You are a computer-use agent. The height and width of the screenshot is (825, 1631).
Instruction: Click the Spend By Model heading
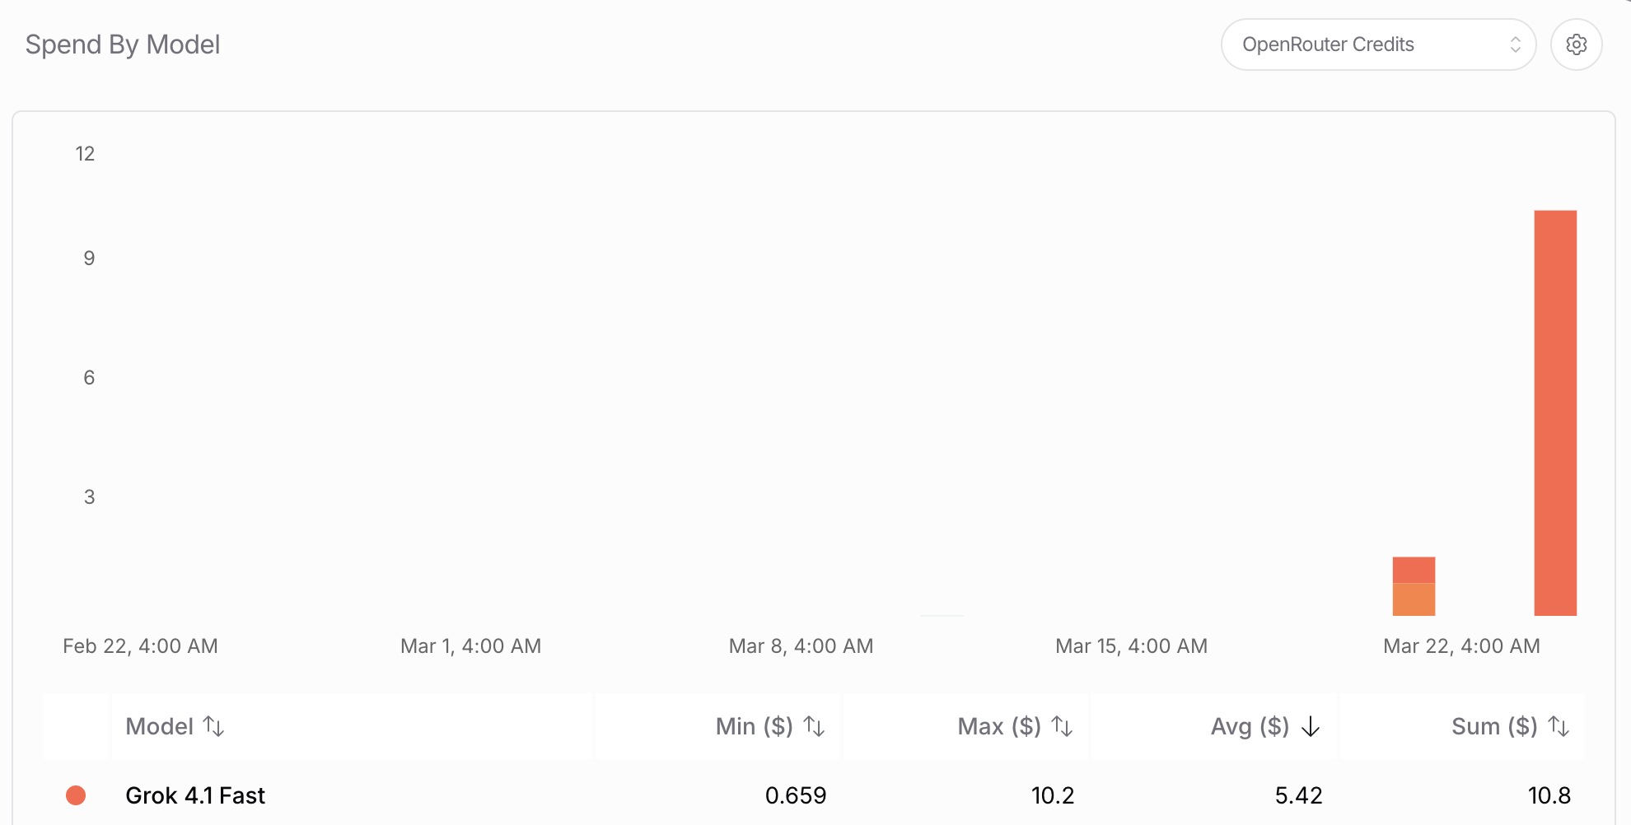(x=123, y=44)
